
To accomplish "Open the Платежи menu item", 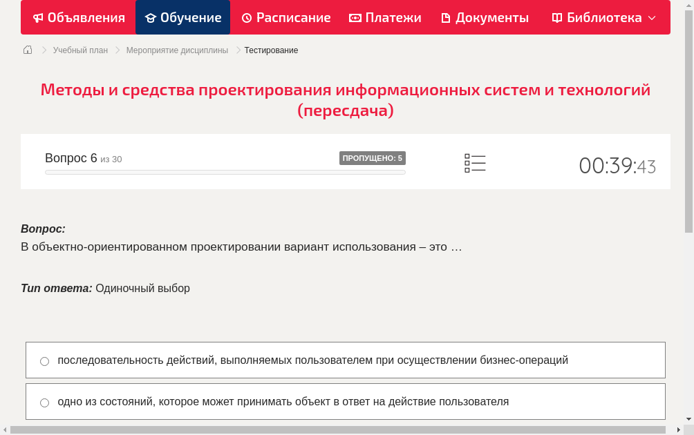I will [x=385, y=17].
